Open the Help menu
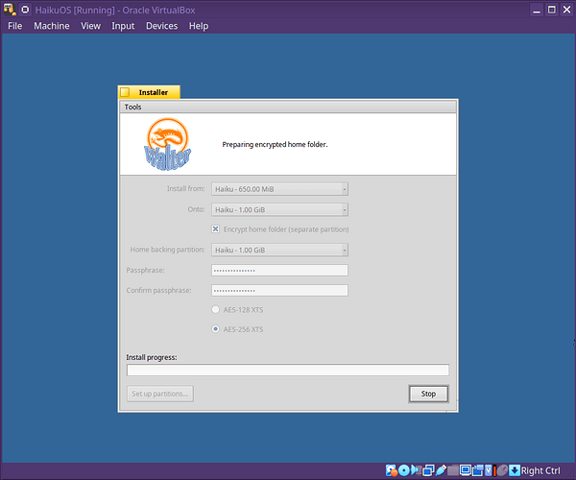576x480 pixels. coord(199,26)
